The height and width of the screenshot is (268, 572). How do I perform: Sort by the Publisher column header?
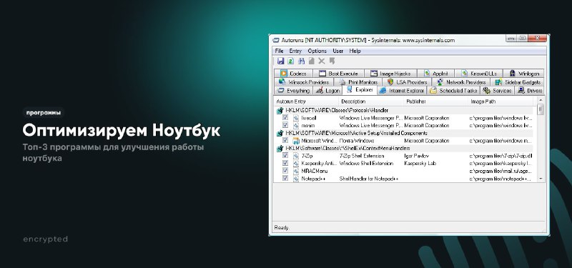pos(435,101)
